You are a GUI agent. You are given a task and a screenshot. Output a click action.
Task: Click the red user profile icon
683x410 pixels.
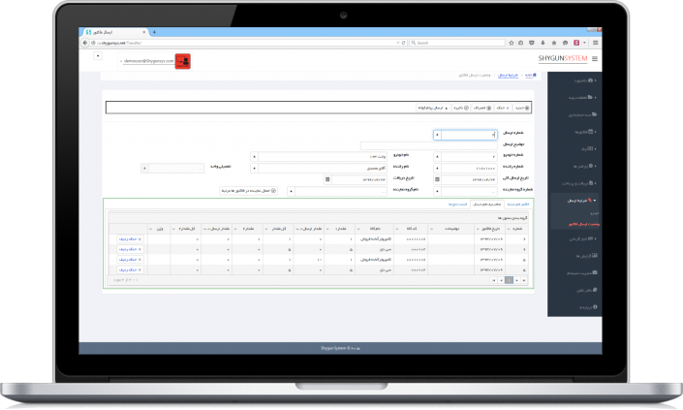point(182,60)
